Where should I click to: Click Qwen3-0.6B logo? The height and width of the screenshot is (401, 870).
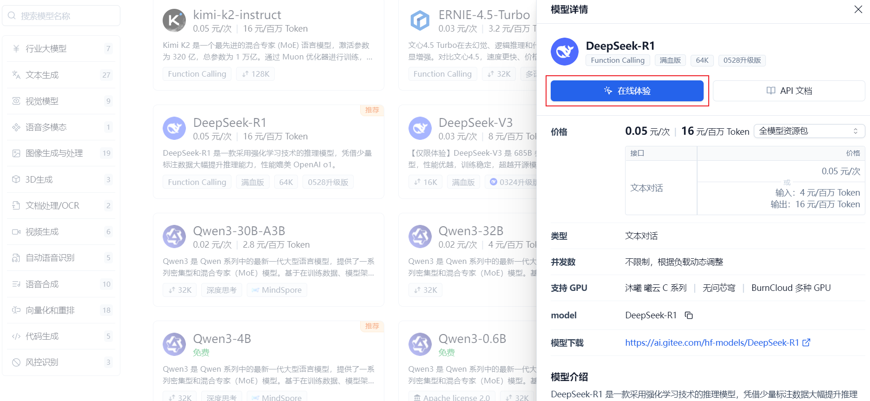click(420, 344)
